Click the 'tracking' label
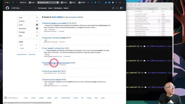The image size is (185, 104). (x=47, y=55)
